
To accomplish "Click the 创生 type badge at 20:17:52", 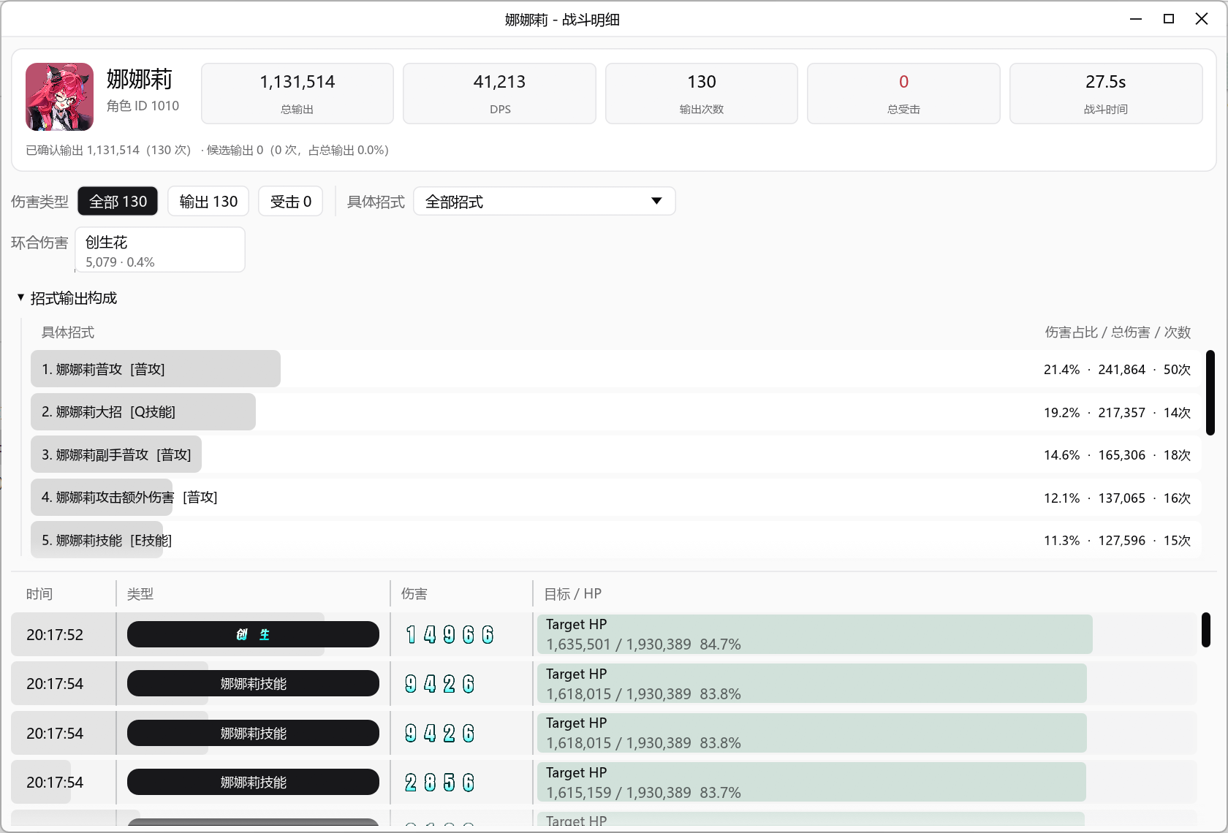I will click(253, 634).
